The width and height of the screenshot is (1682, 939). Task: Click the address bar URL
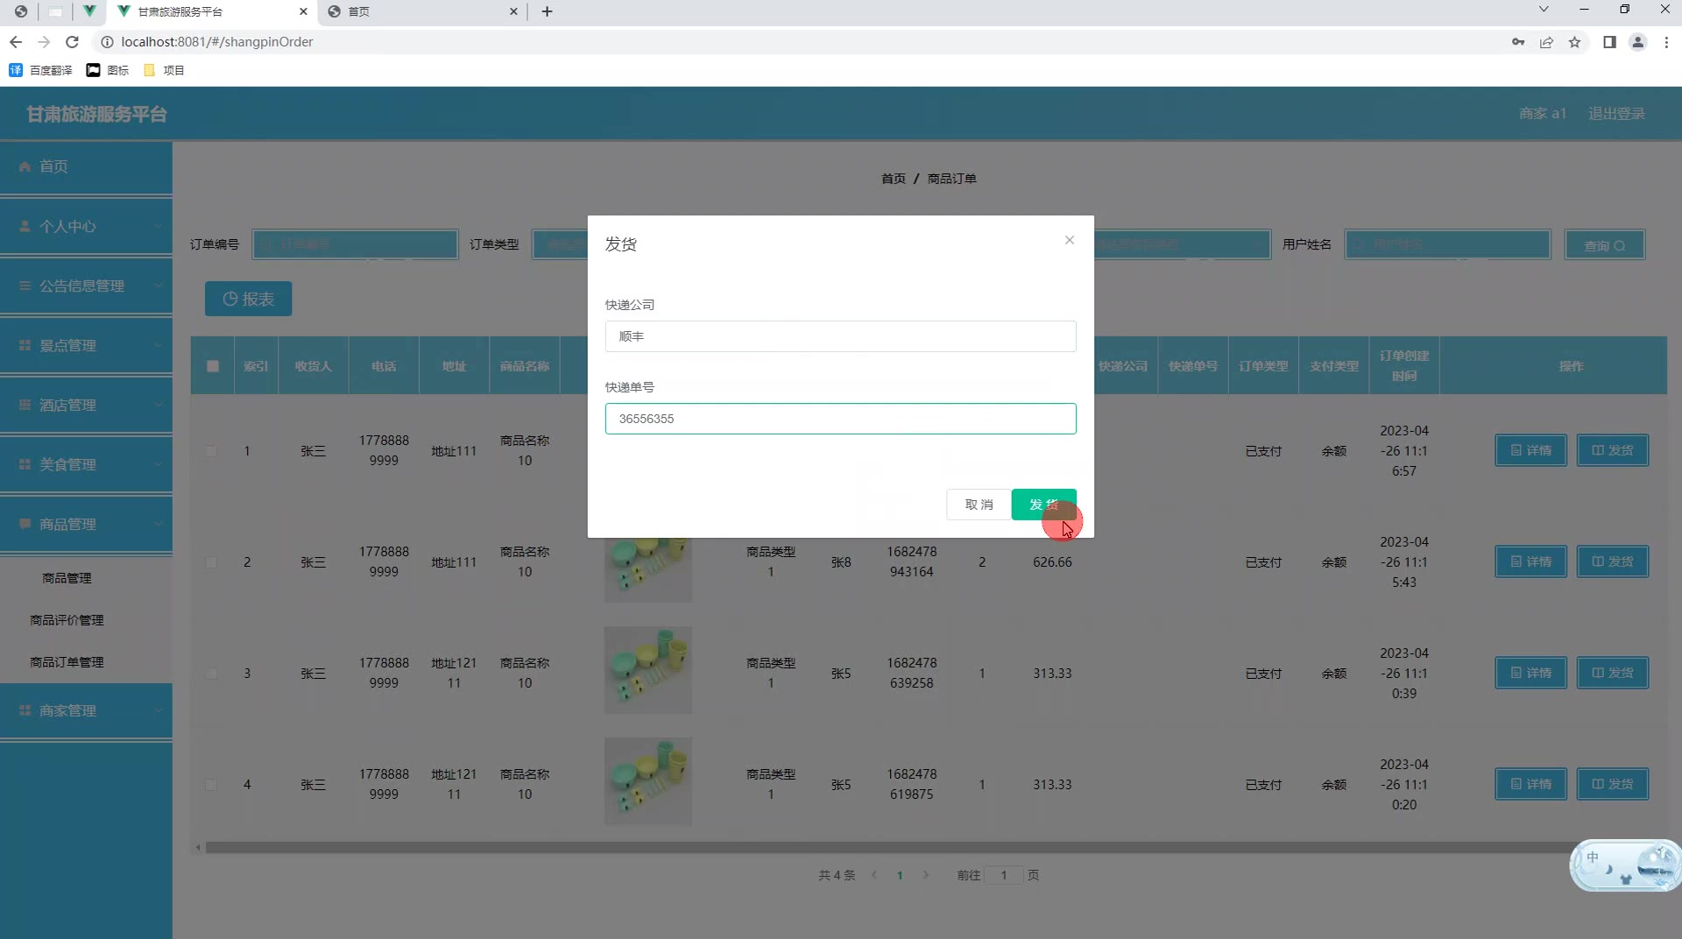coord(217,42)
